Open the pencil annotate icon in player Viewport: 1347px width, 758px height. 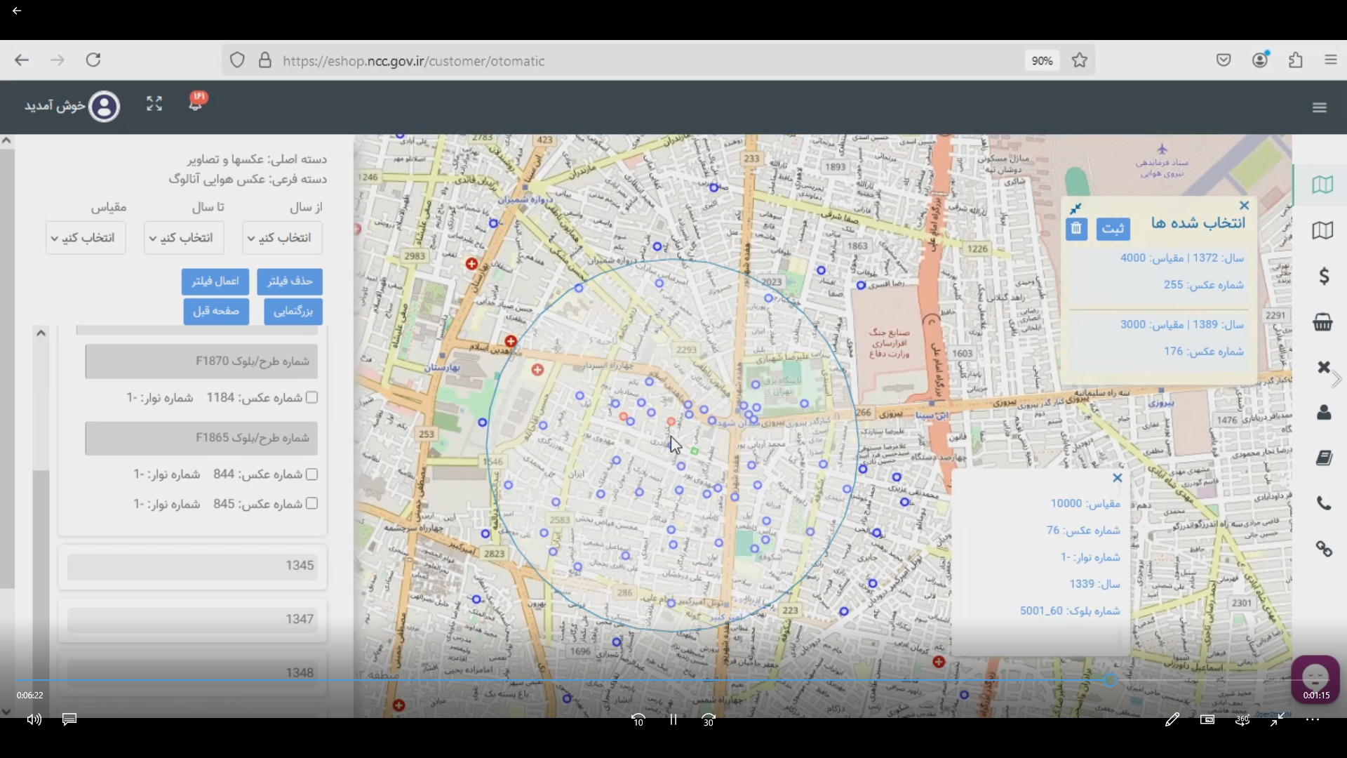coord(1172,719)
